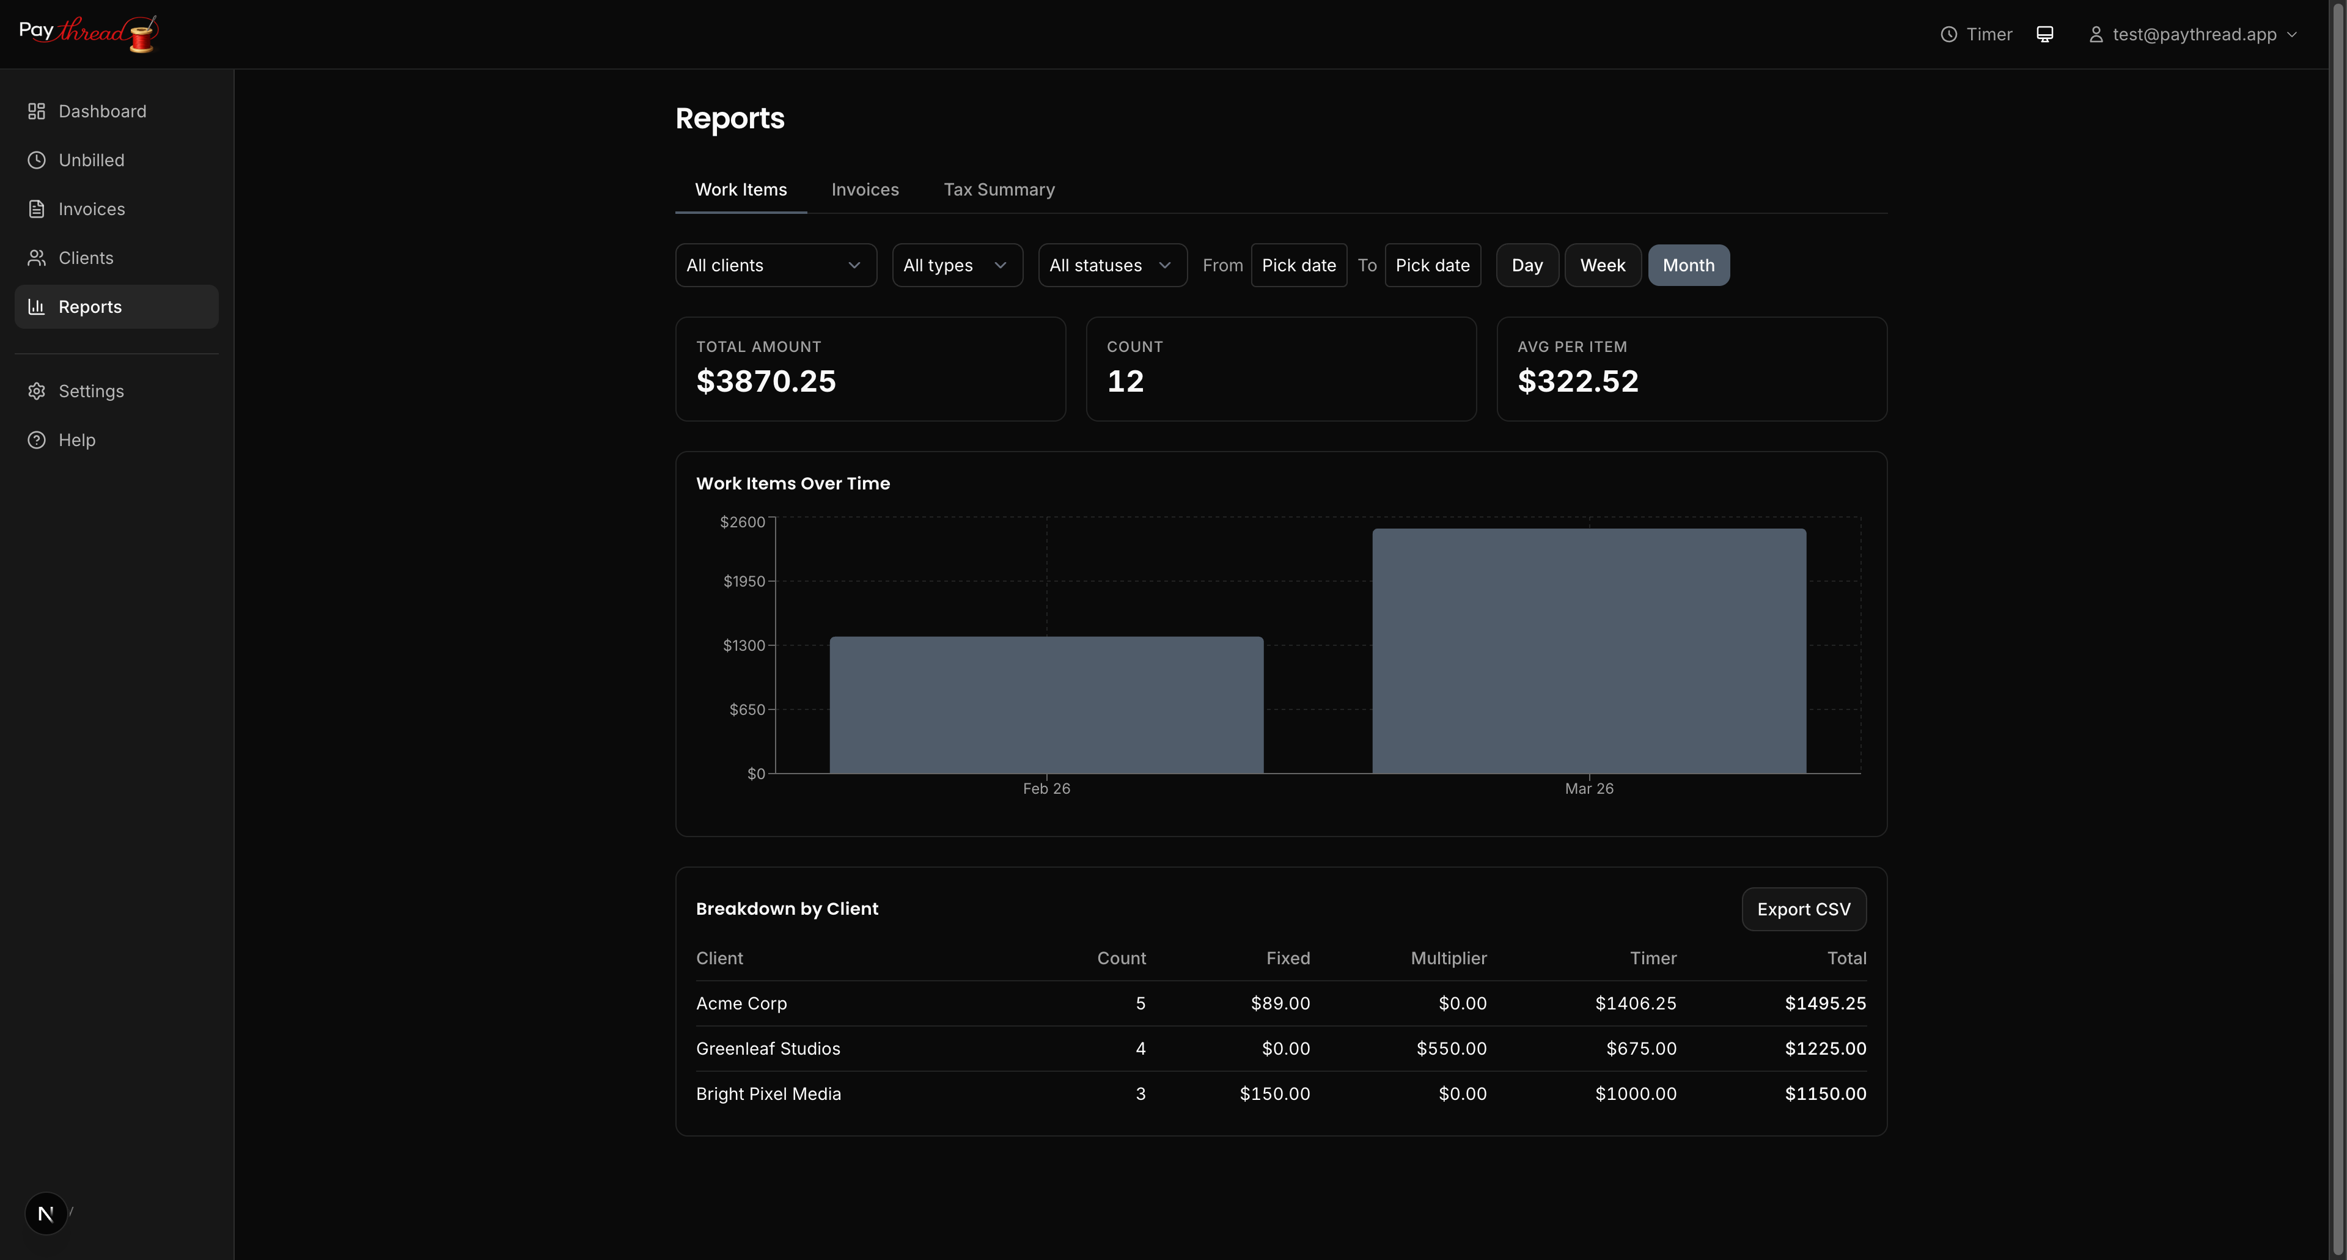Open Invoices via the sidebar document icon

click(x=35, y=208)
